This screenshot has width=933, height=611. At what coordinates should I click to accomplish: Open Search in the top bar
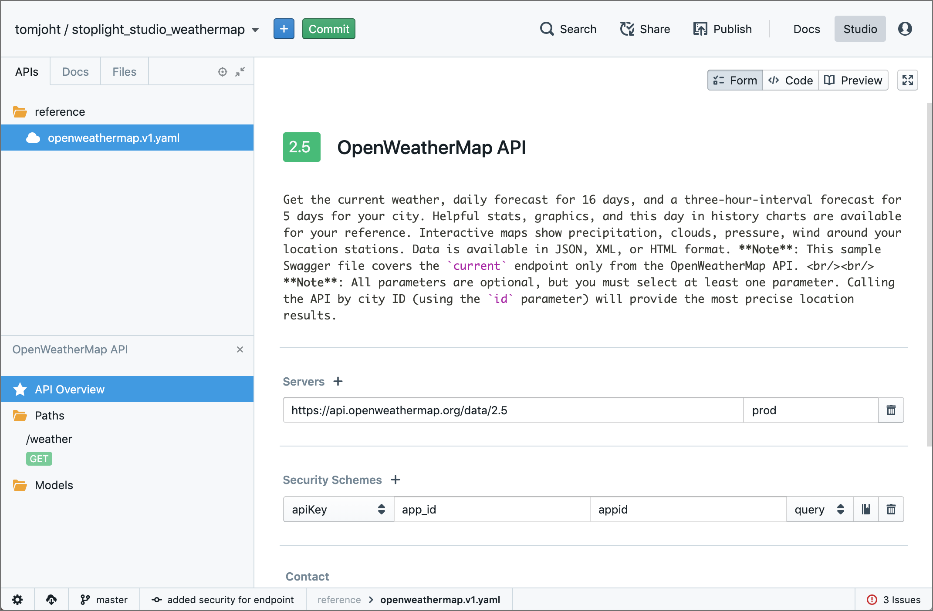point(568,29)
